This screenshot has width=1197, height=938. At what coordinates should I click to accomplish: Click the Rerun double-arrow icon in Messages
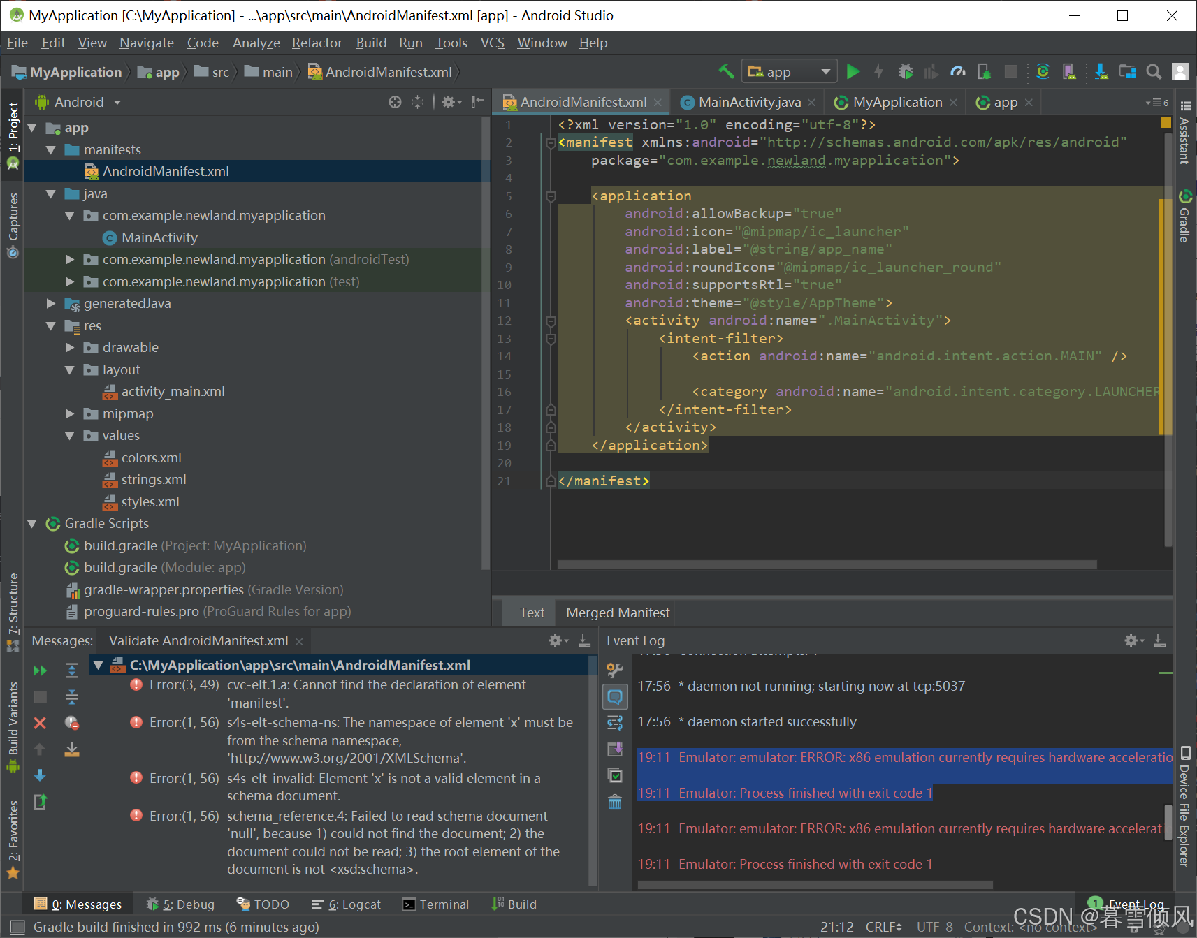tap(40, 670)
